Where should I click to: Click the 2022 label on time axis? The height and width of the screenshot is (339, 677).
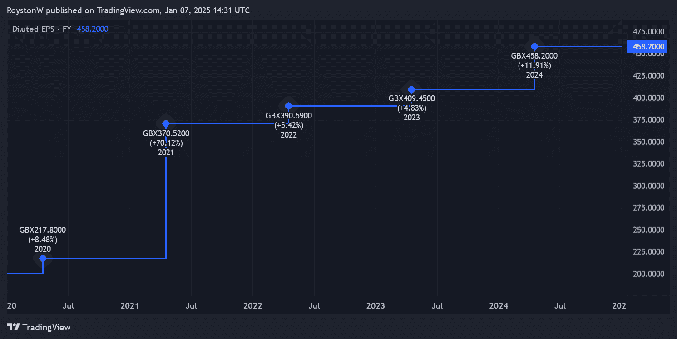pos(253,306)
